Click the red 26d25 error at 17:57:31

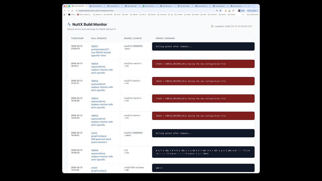[203, 81]
